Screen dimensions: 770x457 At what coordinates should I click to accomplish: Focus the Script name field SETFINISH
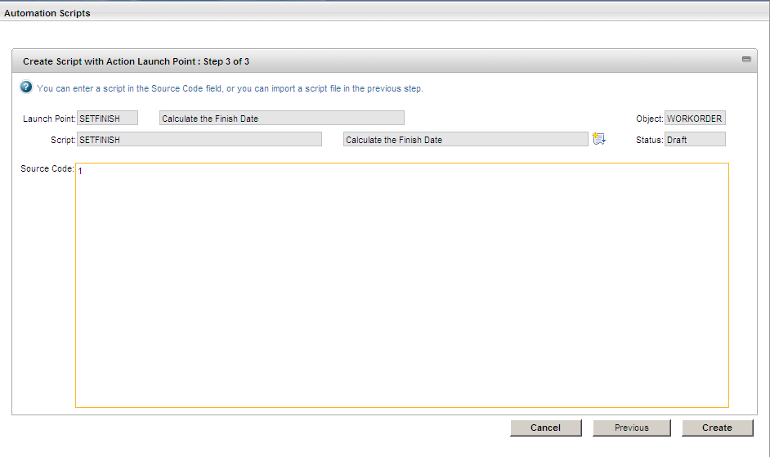pos(199,140)
